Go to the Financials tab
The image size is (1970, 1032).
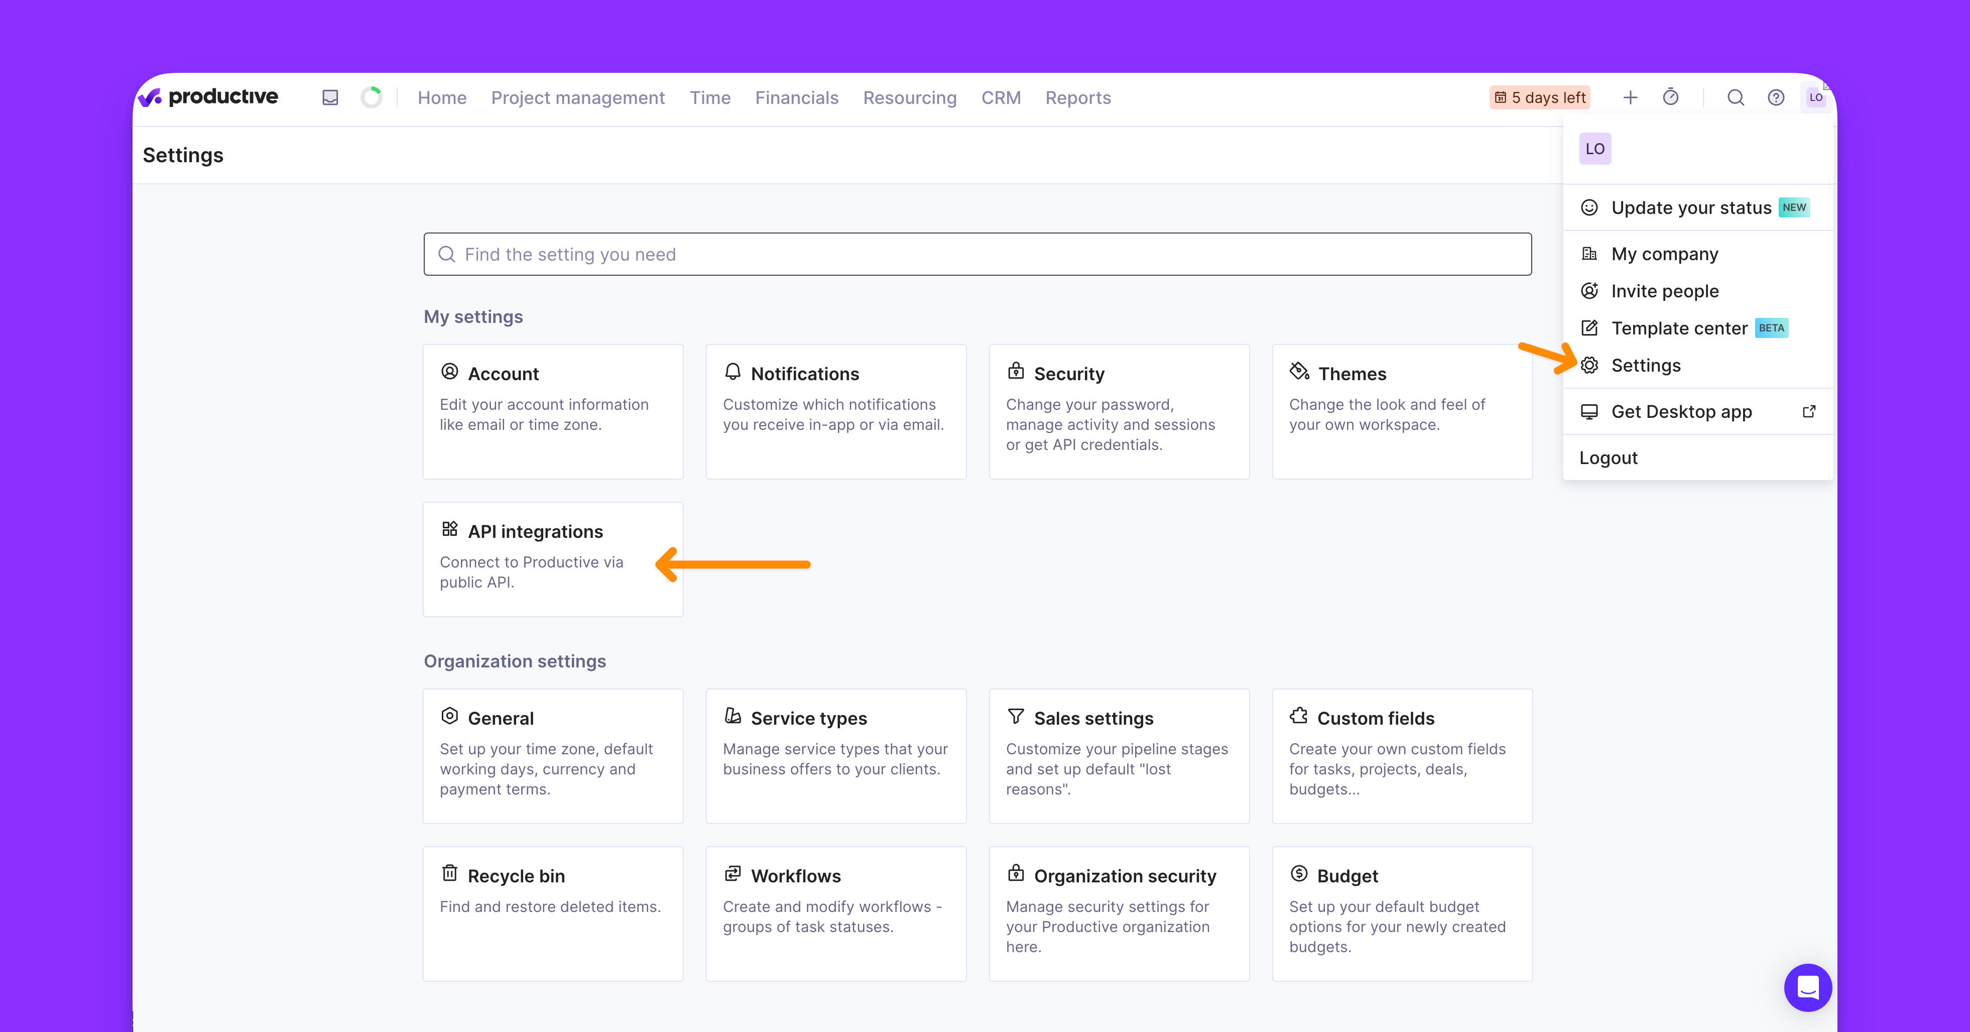(796, 98)
